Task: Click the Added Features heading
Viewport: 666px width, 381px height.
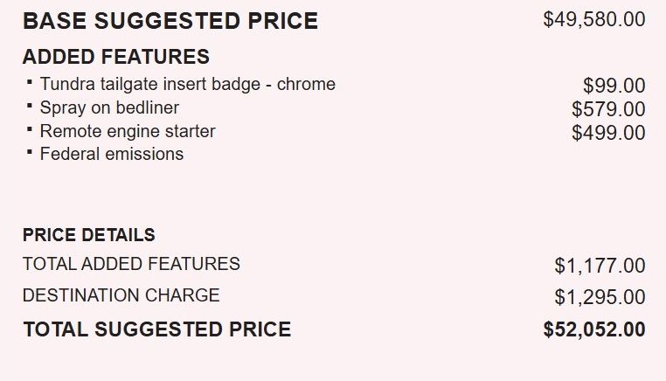Action: coord(115,58)
